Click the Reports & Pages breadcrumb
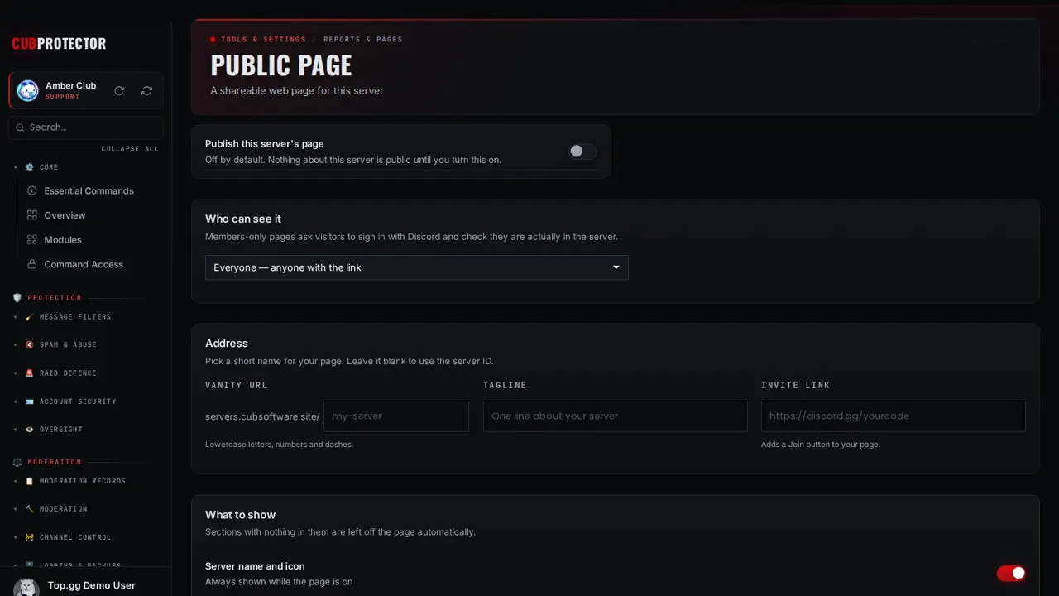 click(363, 40)
